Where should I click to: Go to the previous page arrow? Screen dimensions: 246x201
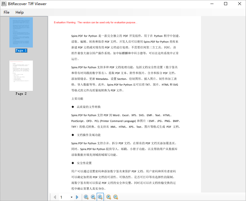(55, 197)
